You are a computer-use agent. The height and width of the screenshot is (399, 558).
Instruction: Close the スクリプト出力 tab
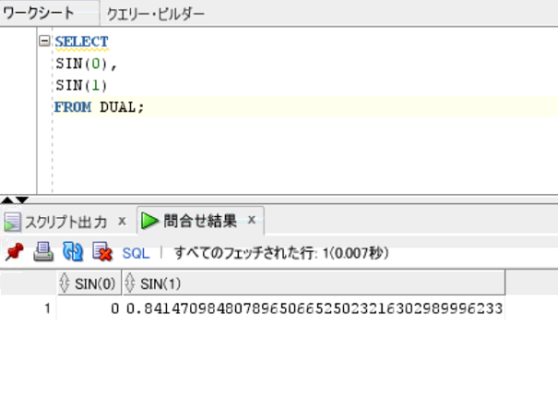tap(122, 222)
